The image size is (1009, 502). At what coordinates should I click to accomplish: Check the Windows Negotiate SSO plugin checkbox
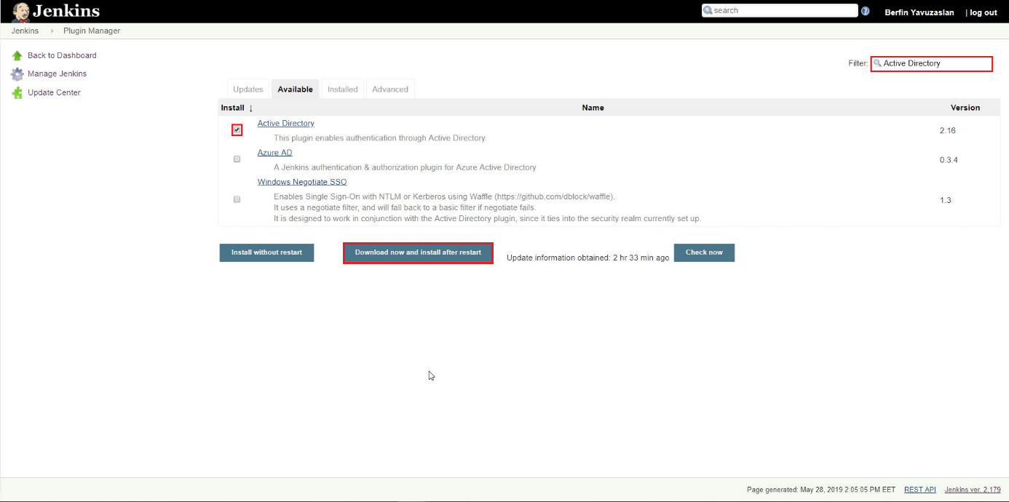pyautogui.click(x=237, y=199)
